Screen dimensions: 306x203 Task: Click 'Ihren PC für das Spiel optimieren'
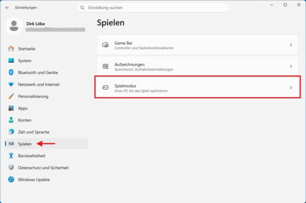[x=141, y=91]
